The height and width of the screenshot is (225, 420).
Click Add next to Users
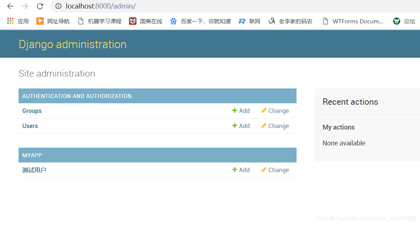tap(244, 125)
